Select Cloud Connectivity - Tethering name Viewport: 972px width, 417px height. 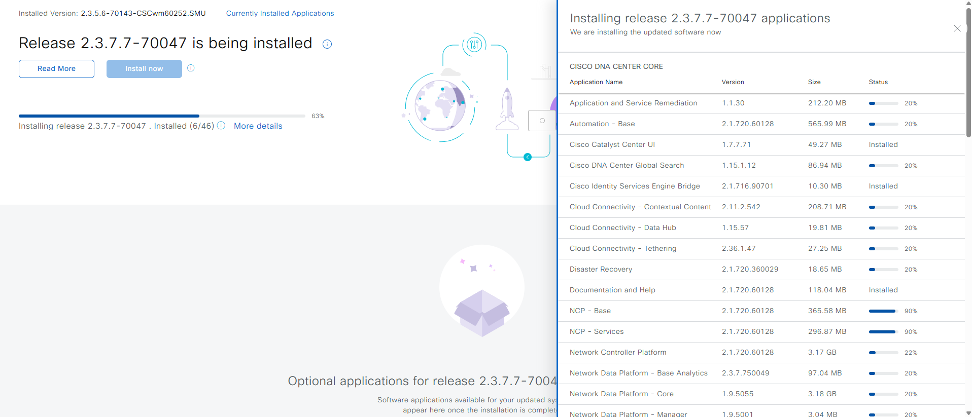(x=623, y=248)
